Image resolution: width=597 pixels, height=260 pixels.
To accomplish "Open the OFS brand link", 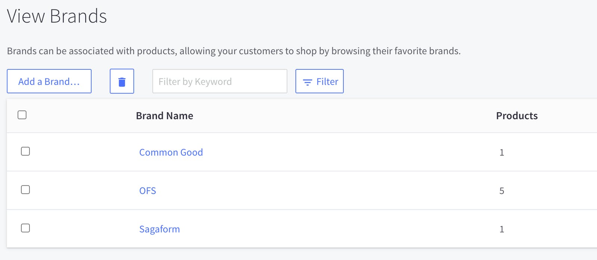I will tap(147, 191).
